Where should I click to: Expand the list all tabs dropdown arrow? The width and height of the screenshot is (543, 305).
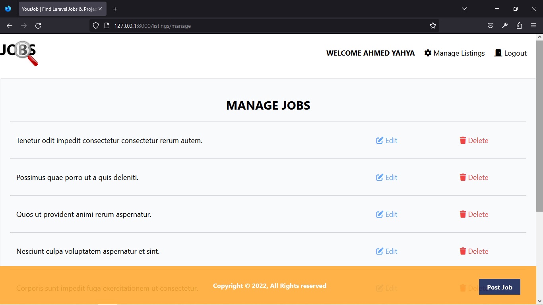pyautogui.click(x=464, y=9)
